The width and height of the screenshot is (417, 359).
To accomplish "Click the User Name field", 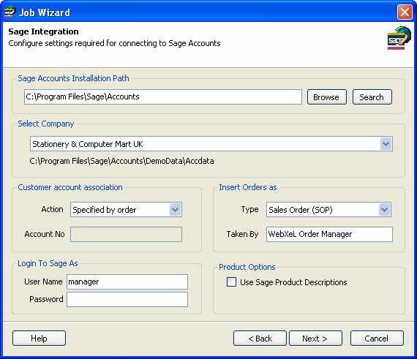I will (127, 282).
